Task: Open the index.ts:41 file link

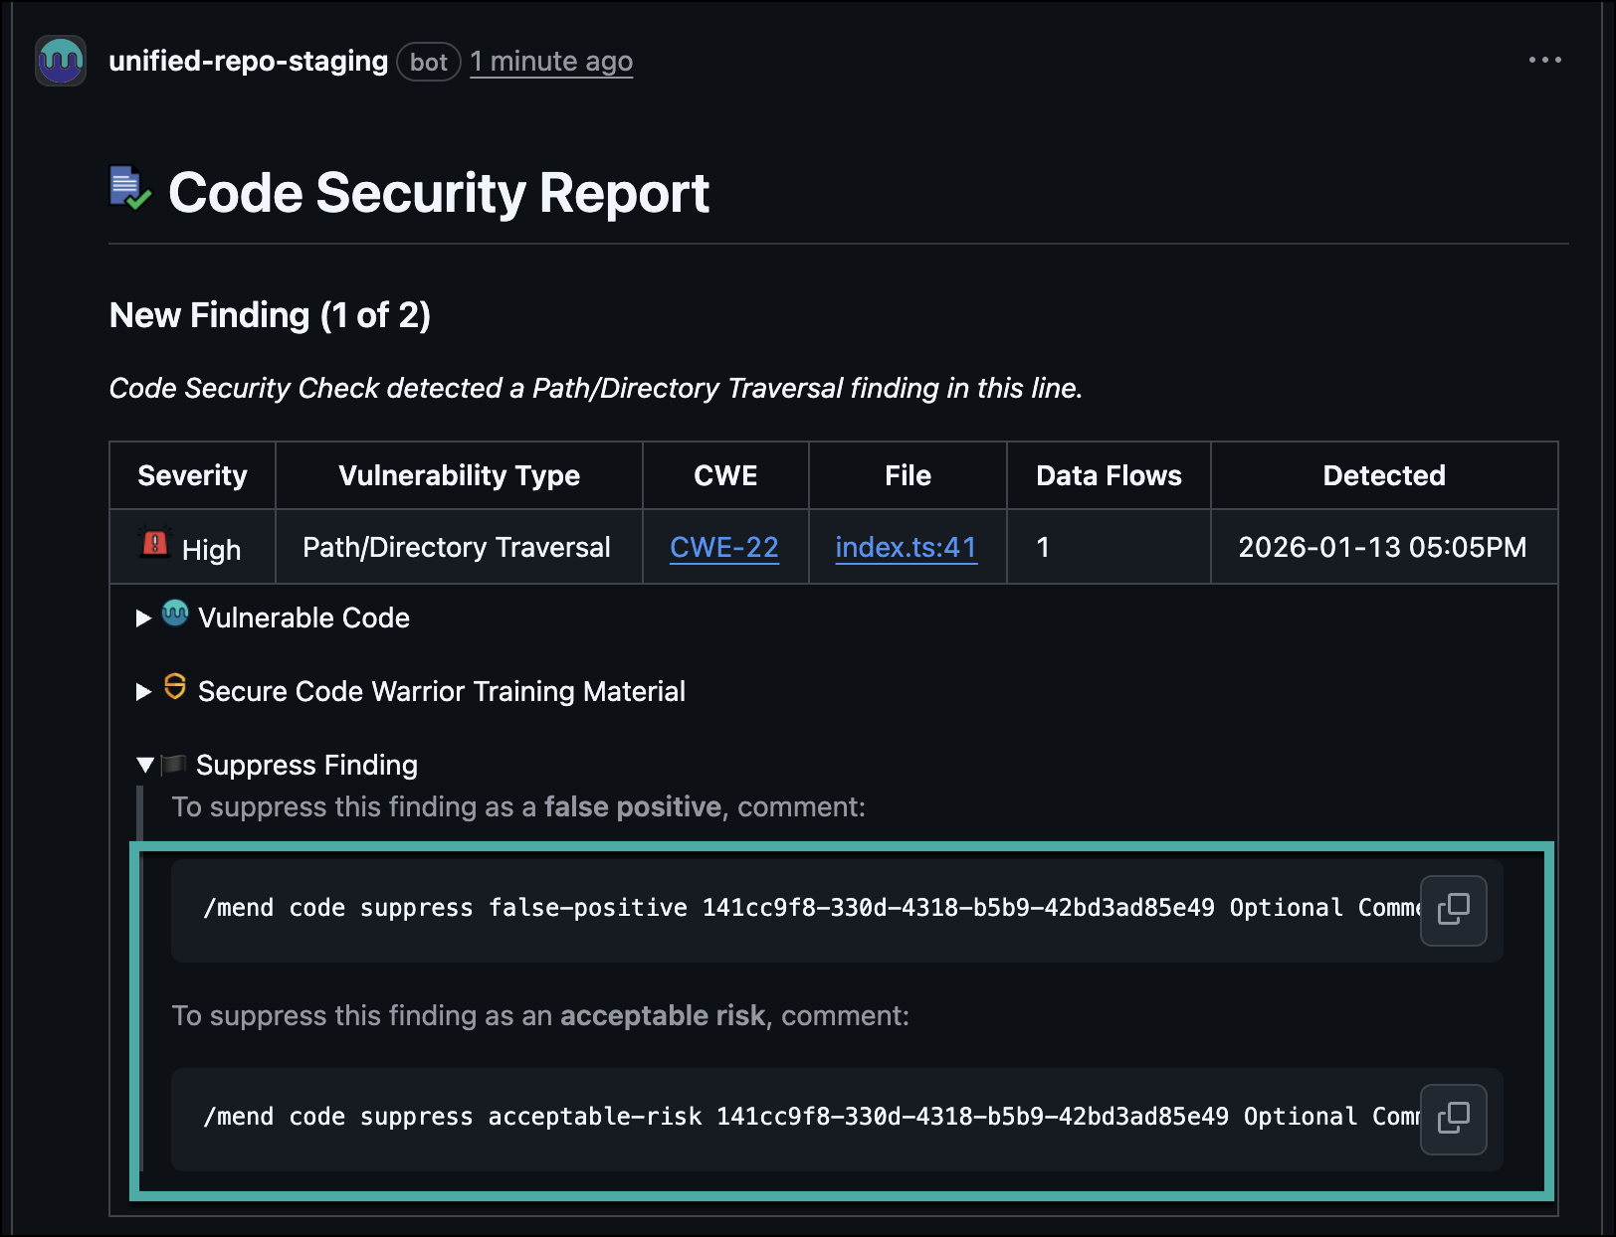Action: pos(906,547)
